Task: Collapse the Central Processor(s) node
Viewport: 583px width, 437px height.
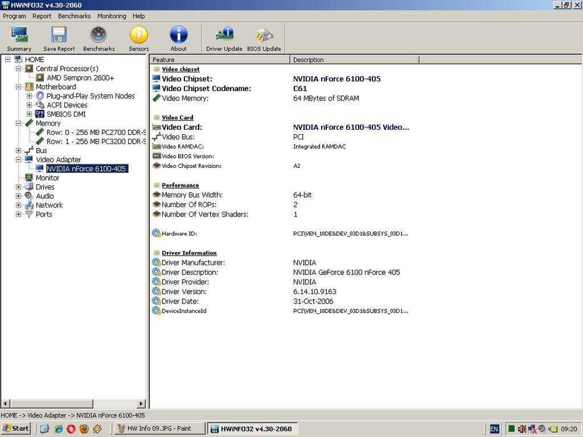Action: coord(18,69)
